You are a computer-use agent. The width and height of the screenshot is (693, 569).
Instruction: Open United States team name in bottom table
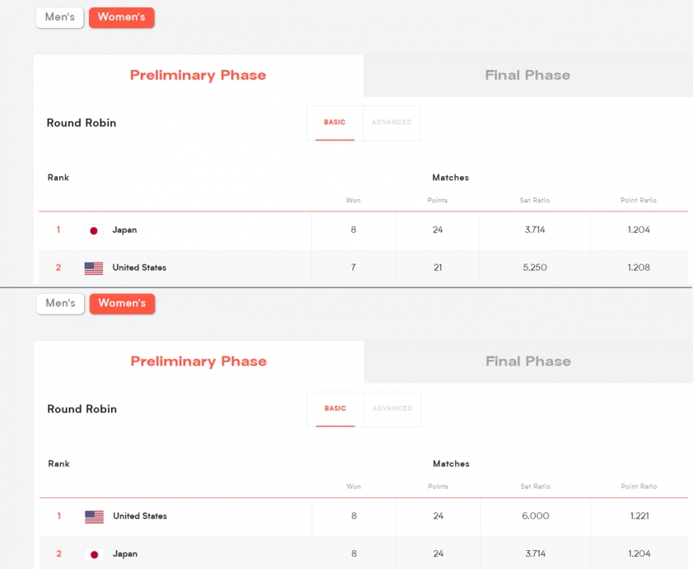tap(140, 516)
